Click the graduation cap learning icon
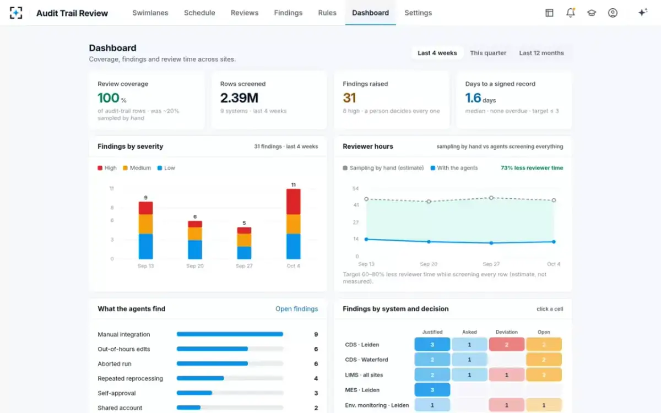 coord(592,13)
